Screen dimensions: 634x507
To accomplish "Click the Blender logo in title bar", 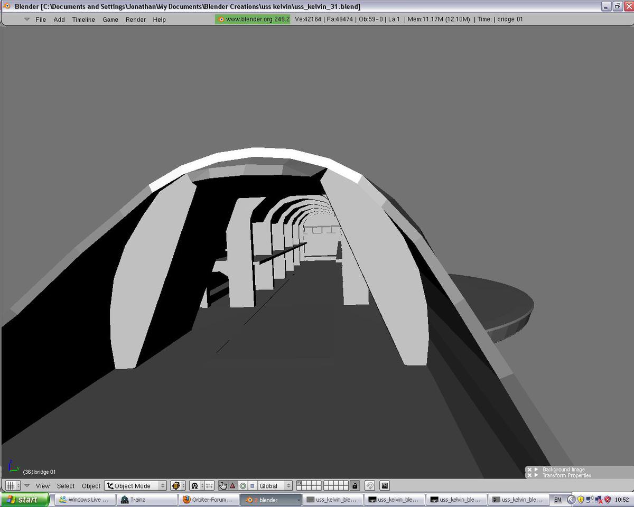I will [7, 6].
